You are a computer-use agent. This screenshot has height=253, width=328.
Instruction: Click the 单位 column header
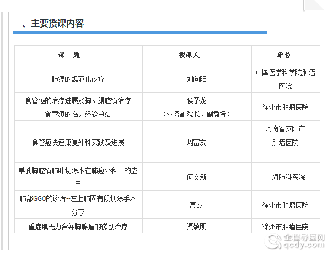point(284,55)
